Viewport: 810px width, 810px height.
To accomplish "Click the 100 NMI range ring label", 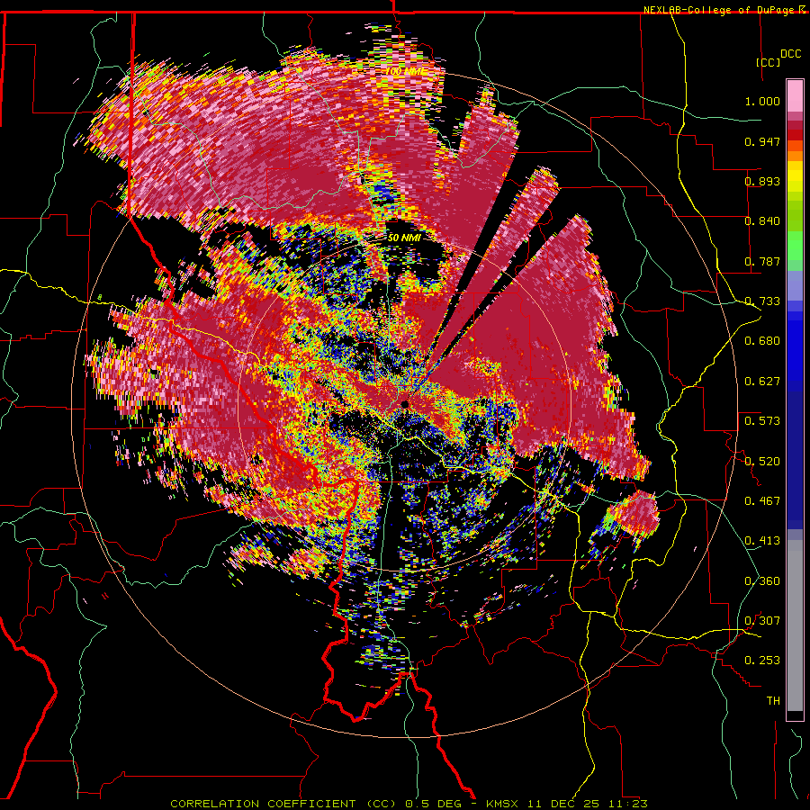I will point(406,71).
